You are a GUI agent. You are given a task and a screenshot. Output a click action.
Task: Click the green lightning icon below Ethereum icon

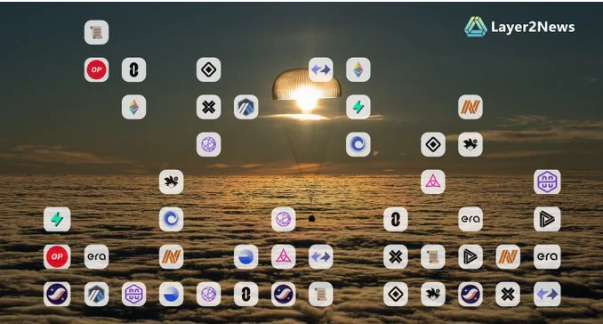pos(358,107)
